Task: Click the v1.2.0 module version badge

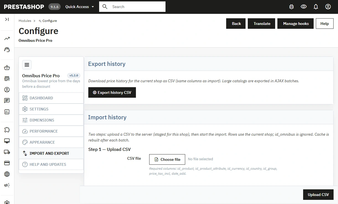Action: [x=74, y=75]
